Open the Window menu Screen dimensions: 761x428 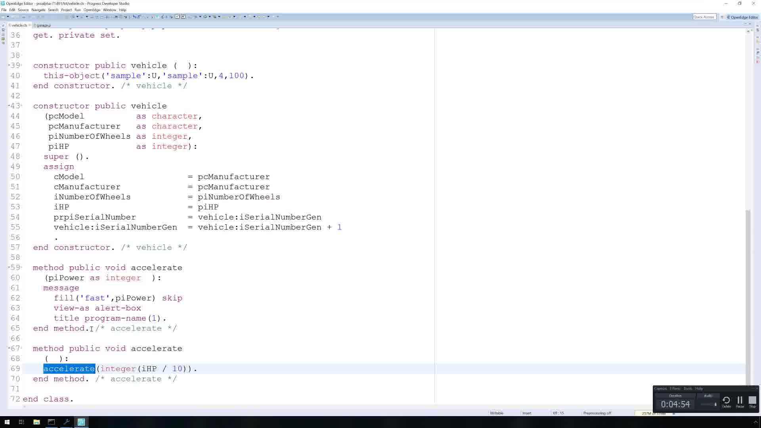(109, 10)
